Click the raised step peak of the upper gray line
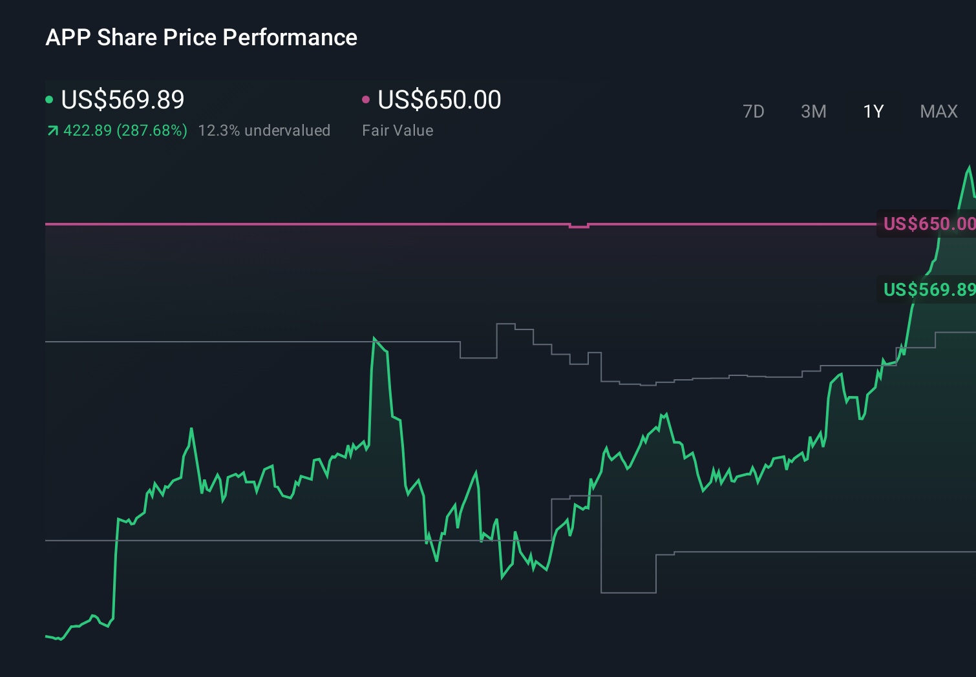Image resolution: width=976 pixels, height=677 pixels. (505, 324)
